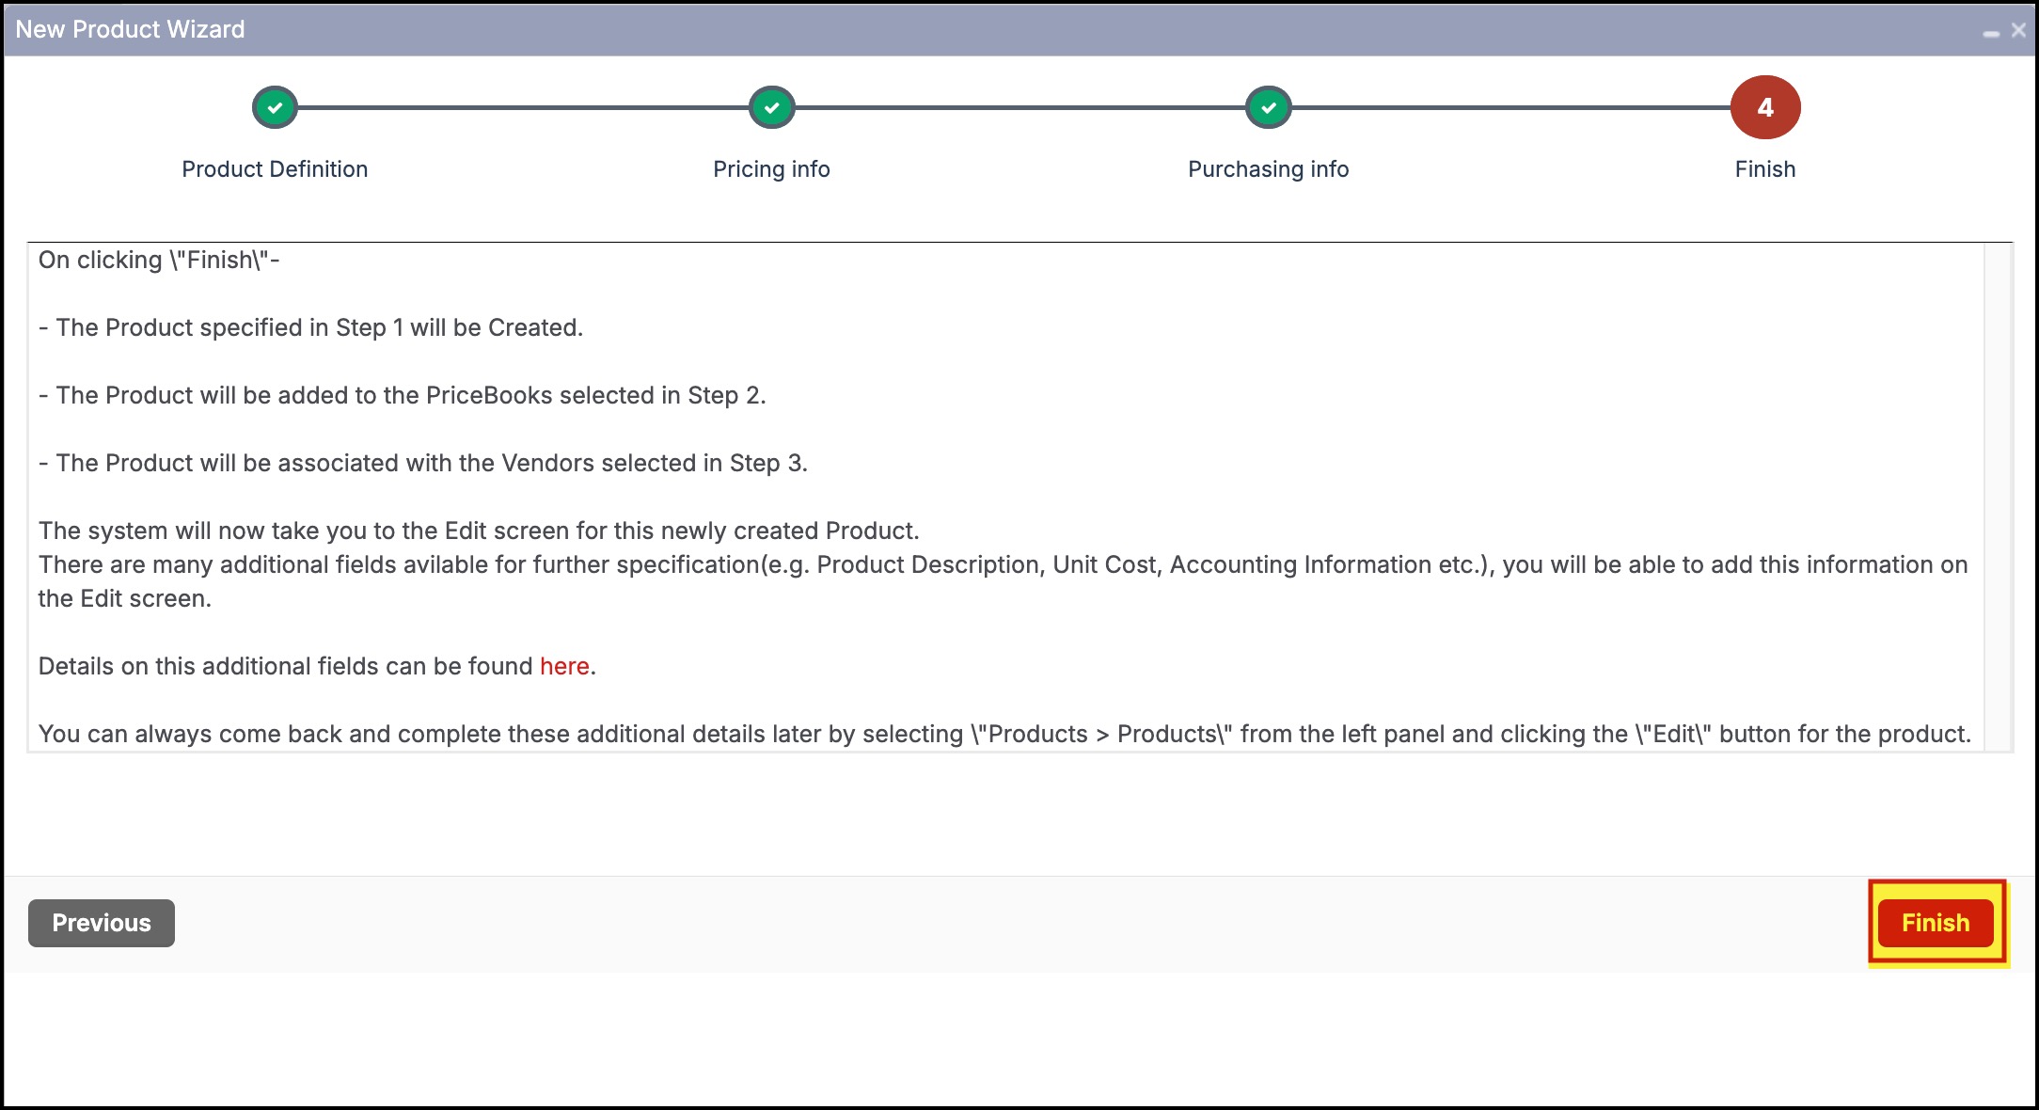
Task: Open the red 'here' link
Action: (564, 666)
